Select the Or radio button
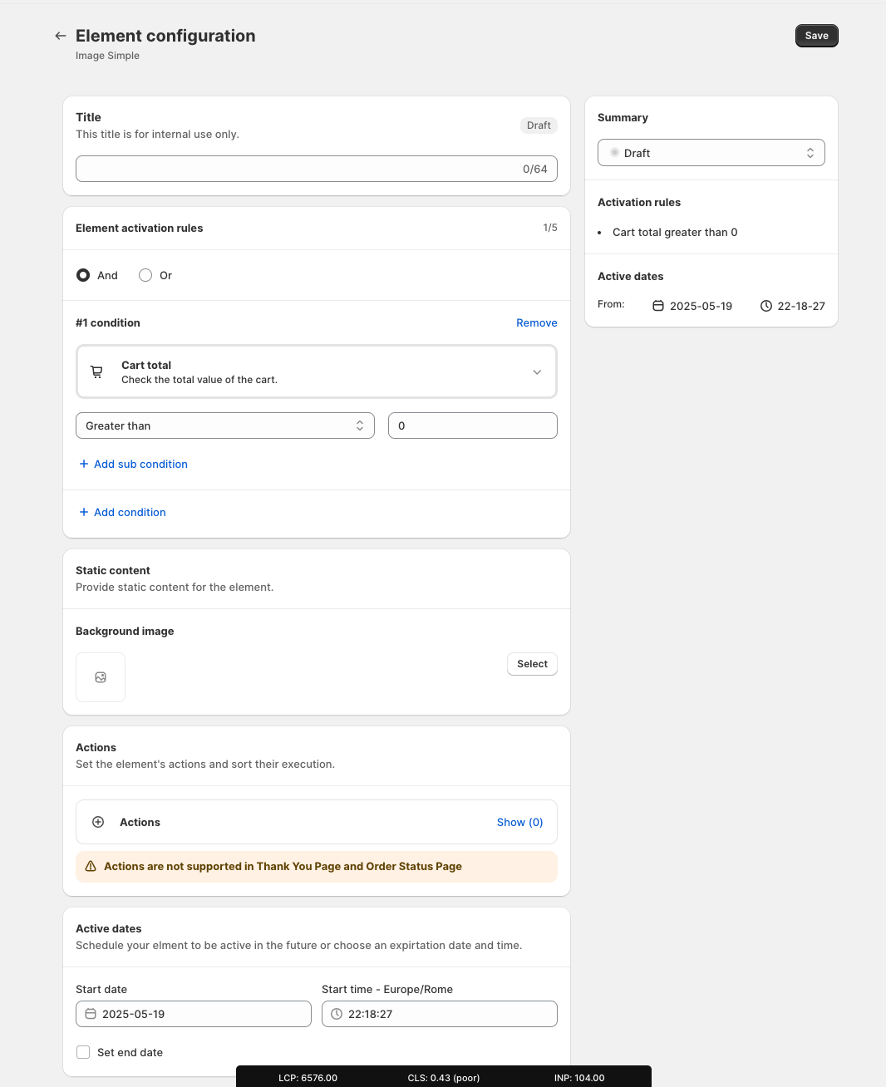 point(145,275)
